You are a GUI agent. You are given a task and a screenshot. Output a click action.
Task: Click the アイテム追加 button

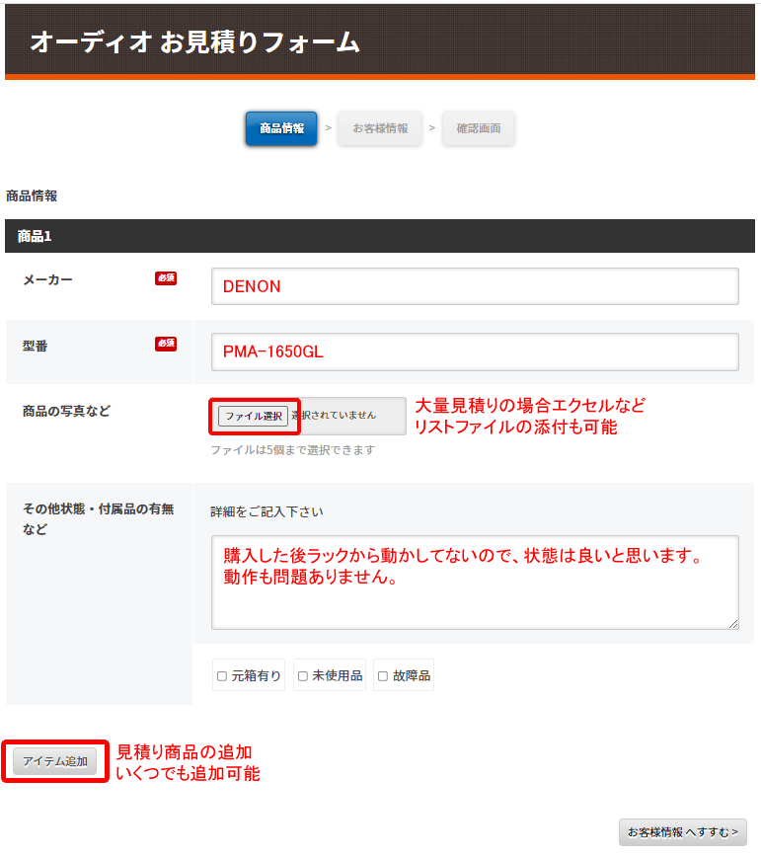(x=55, y=761)
